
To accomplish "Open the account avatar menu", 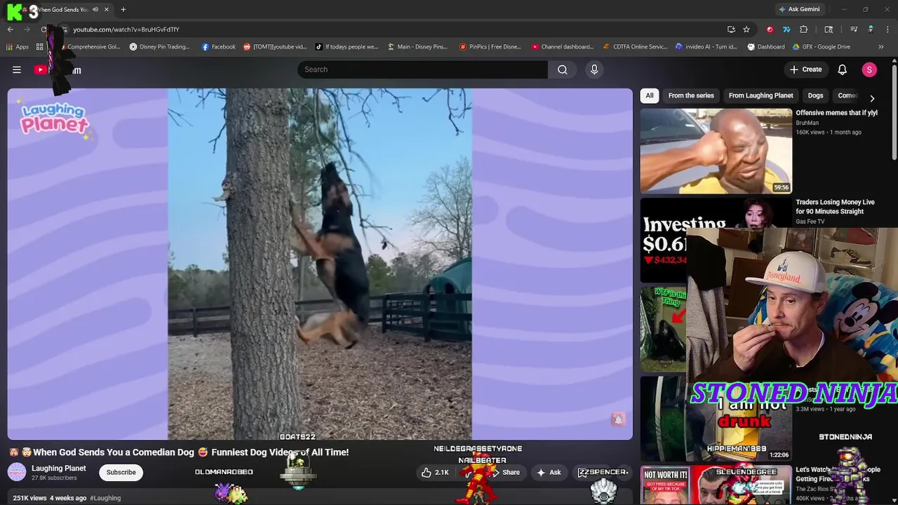I will (x=869, y=69).
